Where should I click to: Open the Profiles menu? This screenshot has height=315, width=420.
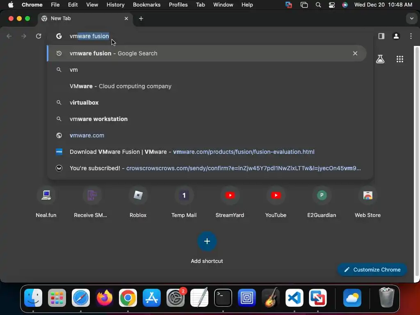[x=178, y=5]
